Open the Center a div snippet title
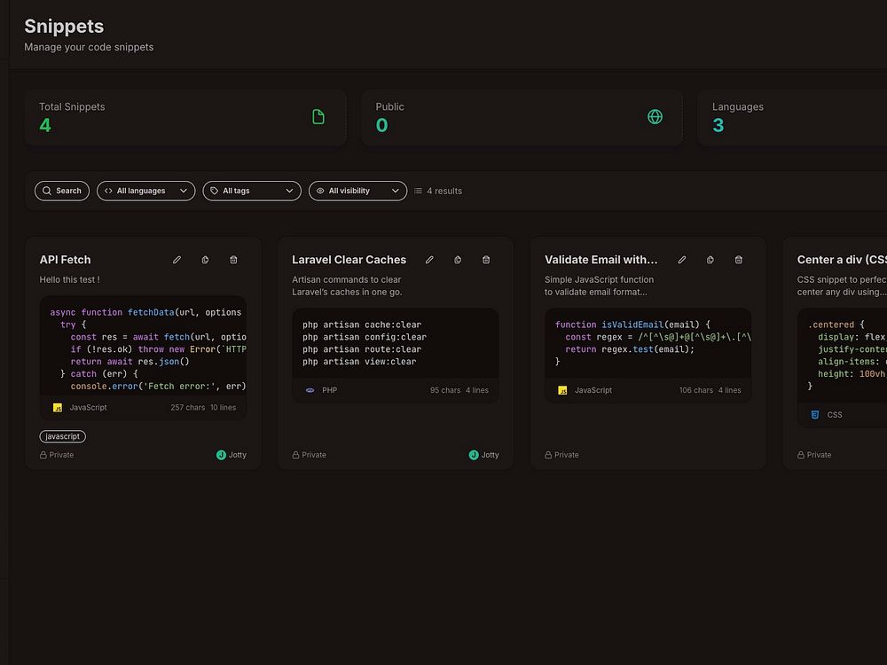The image size is (887, 665). (x=842, y=260)
